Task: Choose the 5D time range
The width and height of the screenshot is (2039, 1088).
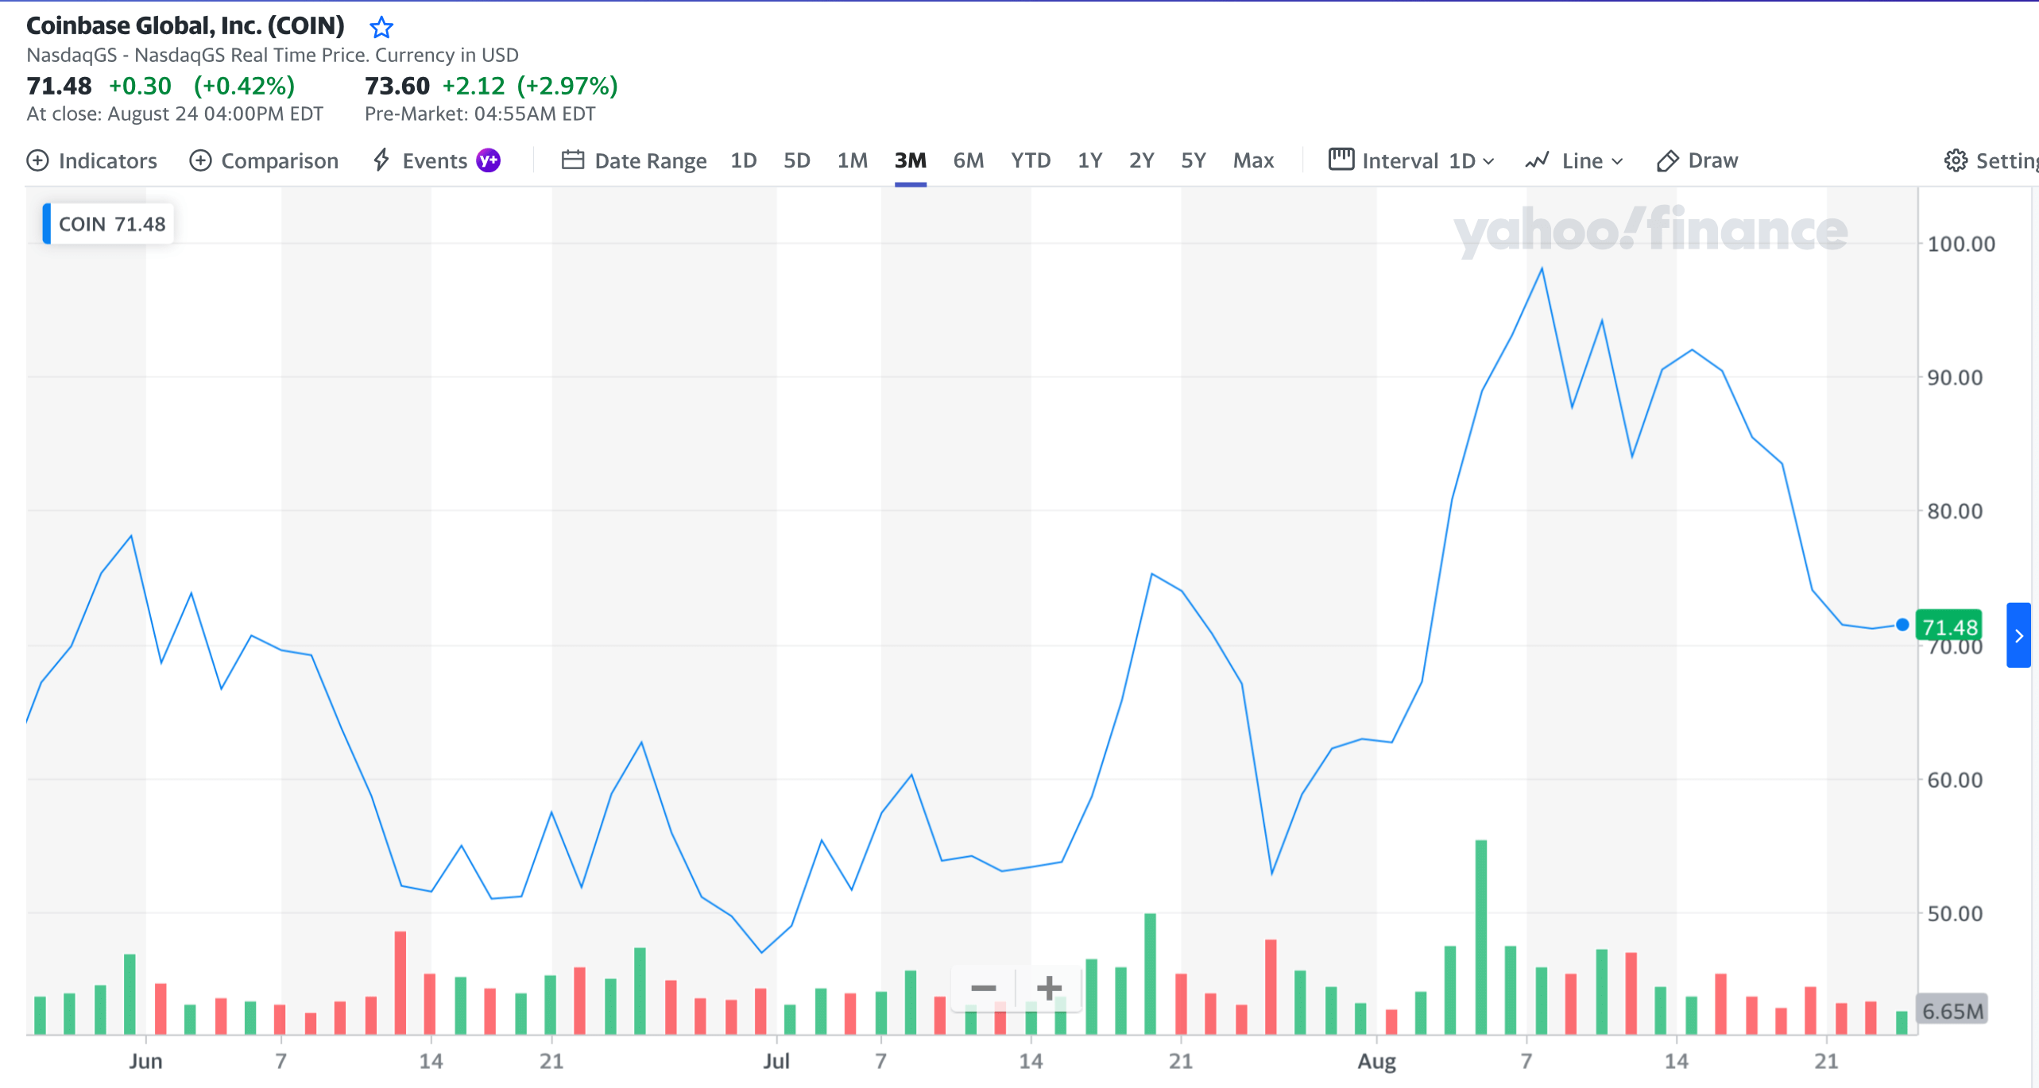Action: [x=796, y=160]
